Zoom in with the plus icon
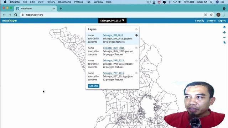 [224, 32]
